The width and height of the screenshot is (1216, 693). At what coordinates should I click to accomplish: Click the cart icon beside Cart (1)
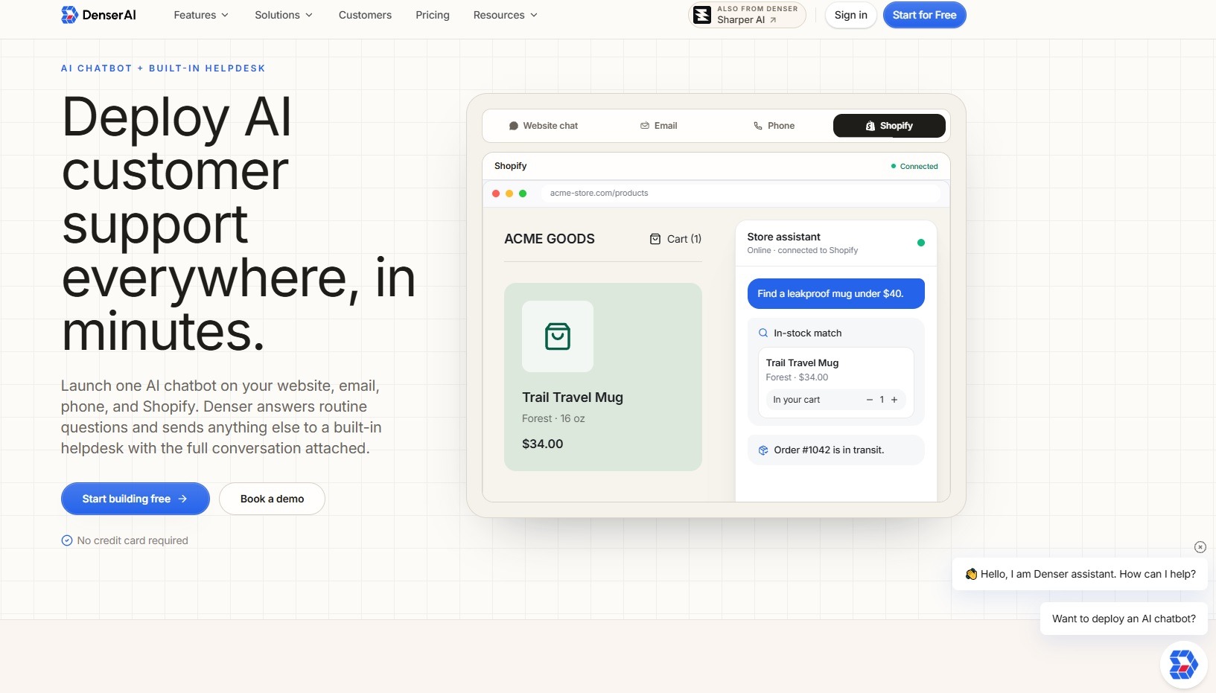pos(655,239)
